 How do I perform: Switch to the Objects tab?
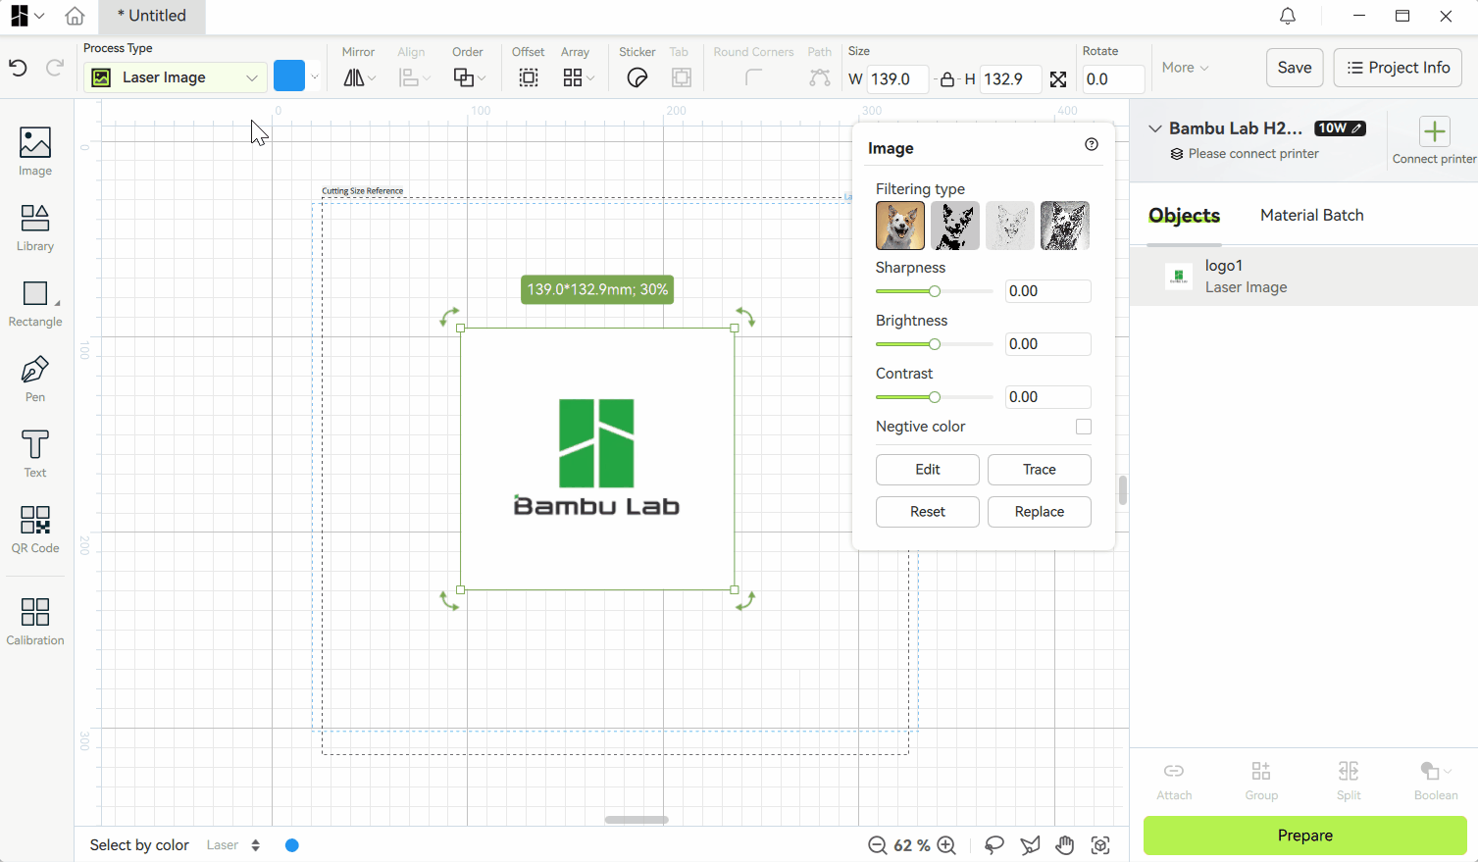[1184, 216]
